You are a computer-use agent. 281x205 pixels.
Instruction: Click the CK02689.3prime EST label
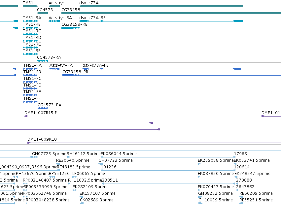(x=97, y=200)
